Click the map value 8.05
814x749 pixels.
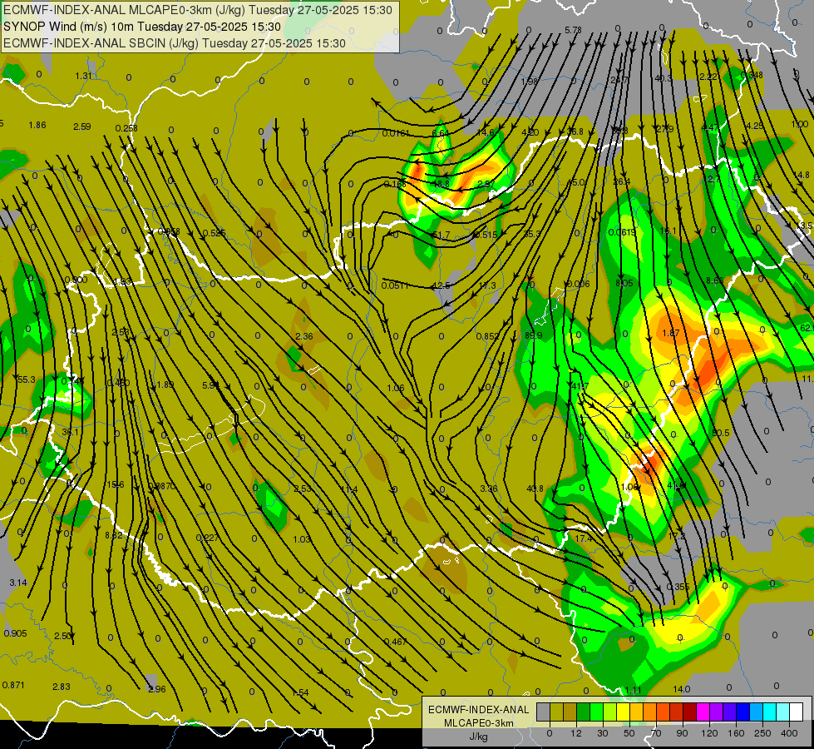(624, 283)
